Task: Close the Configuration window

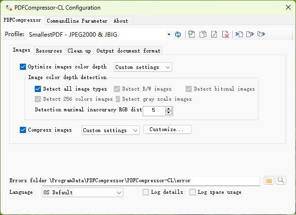Action: coord(288,8)
